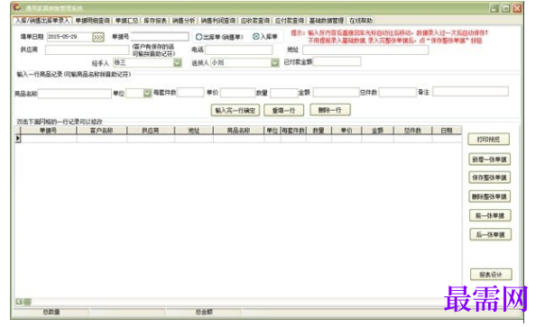Image resolution: width=545 pixels, height=327 pixels.
Task: Switch to the 单据汇总 tab
Action: tap(126, 21)
